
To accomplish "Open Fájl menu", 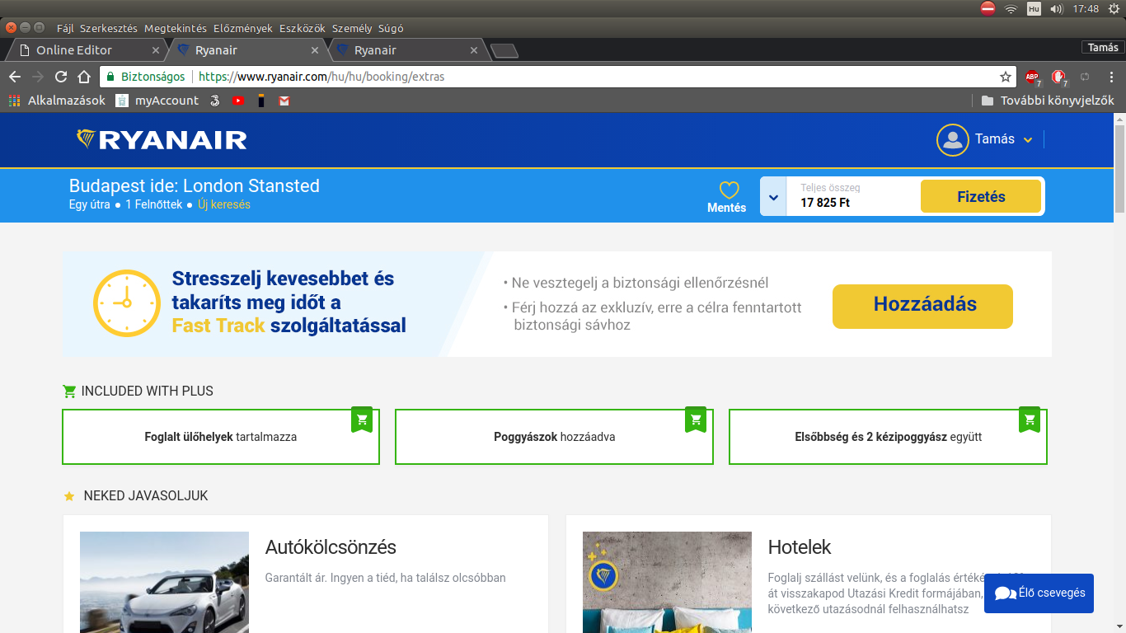I will pyautogui.click(x=65, y=28).
